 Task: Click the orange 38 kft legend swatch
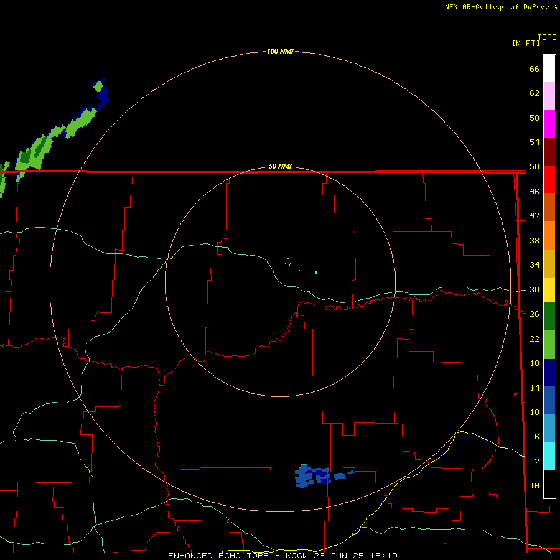(549, 235)
